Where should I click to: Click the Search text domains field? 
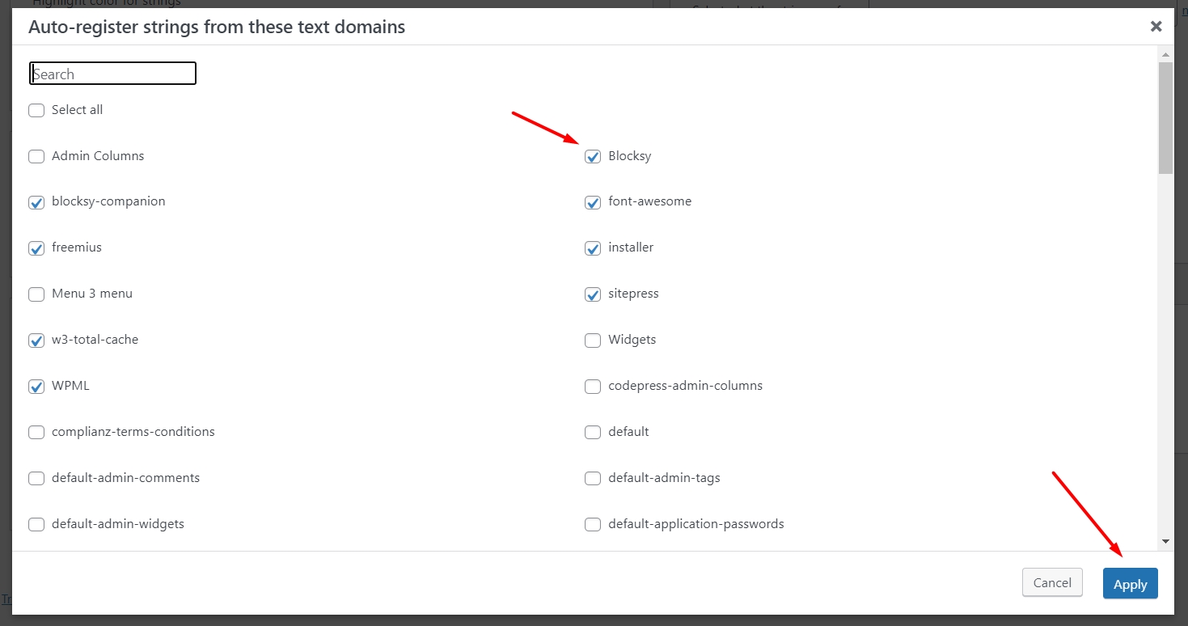[x=113, y=74]
